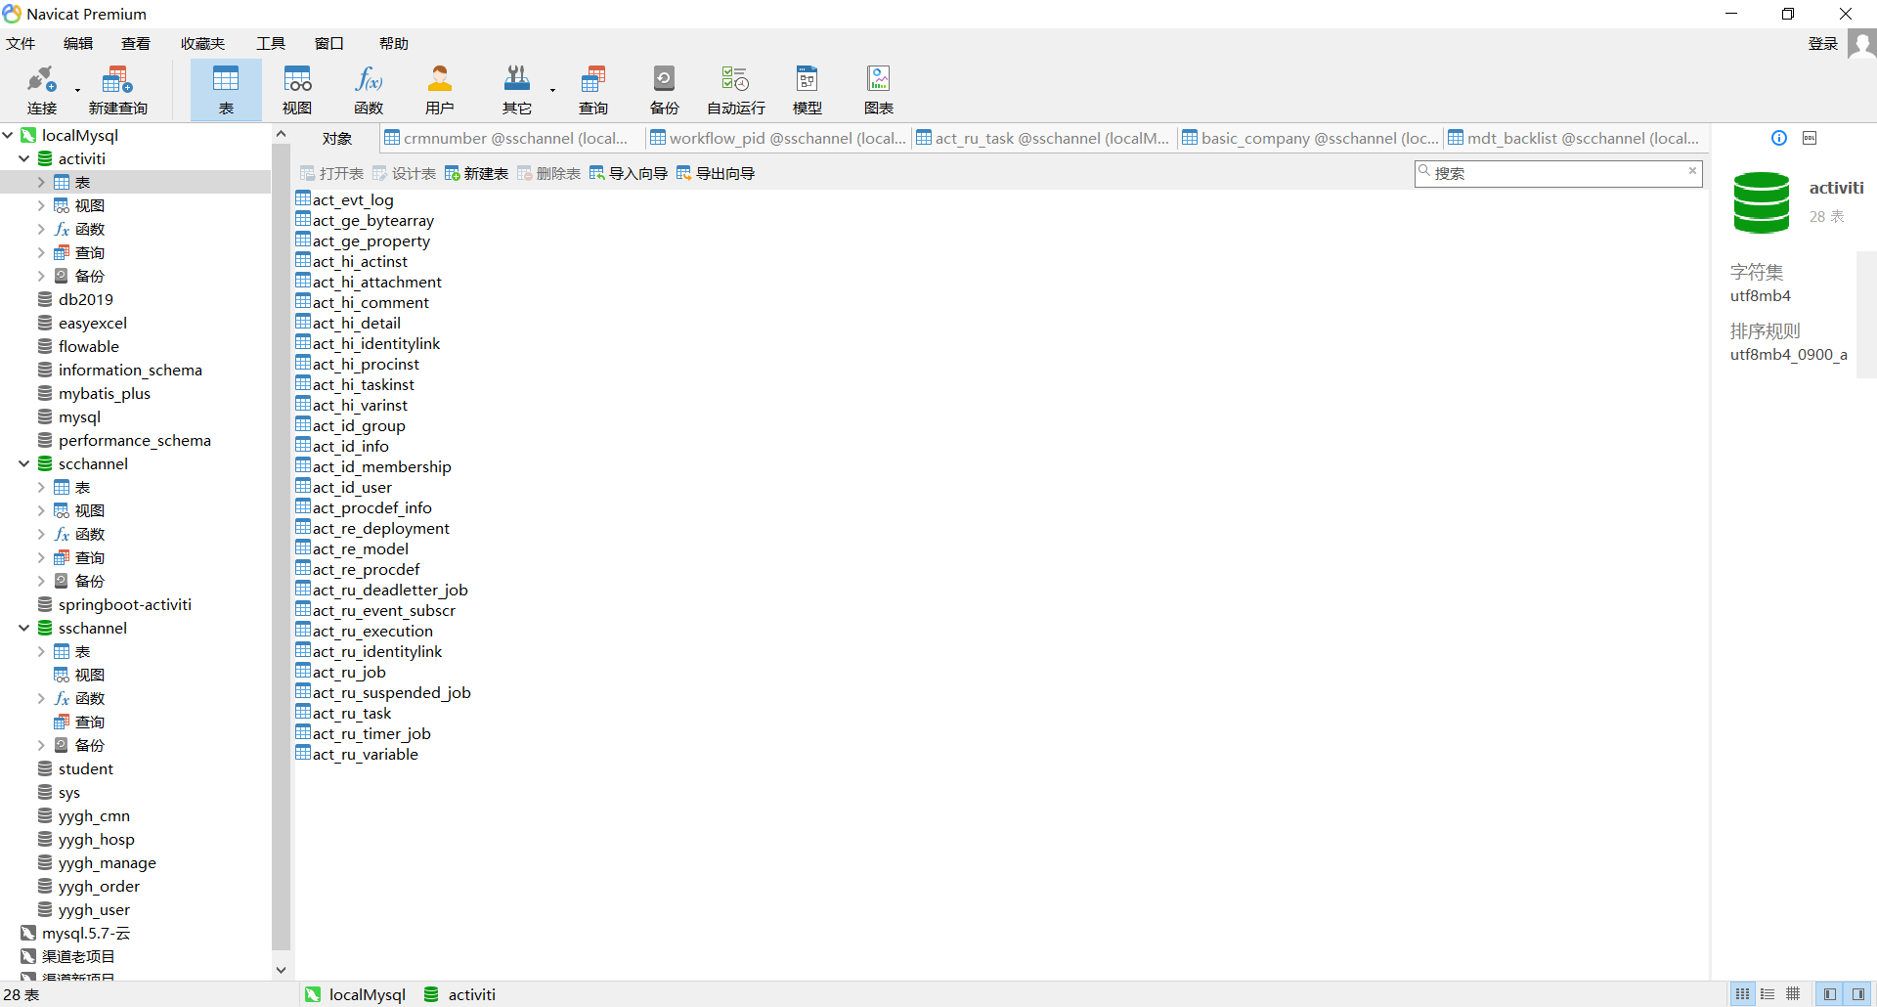1877x1007 pixels.
Task: Open the 函数 functions toolbar icon
Action: 369,89
